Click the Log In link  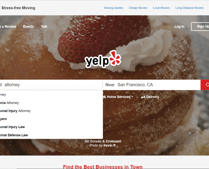(179, 27)
